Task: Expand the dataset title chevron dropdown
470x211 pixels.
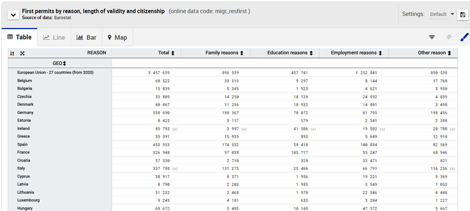Action: click(x=13, y=15)
